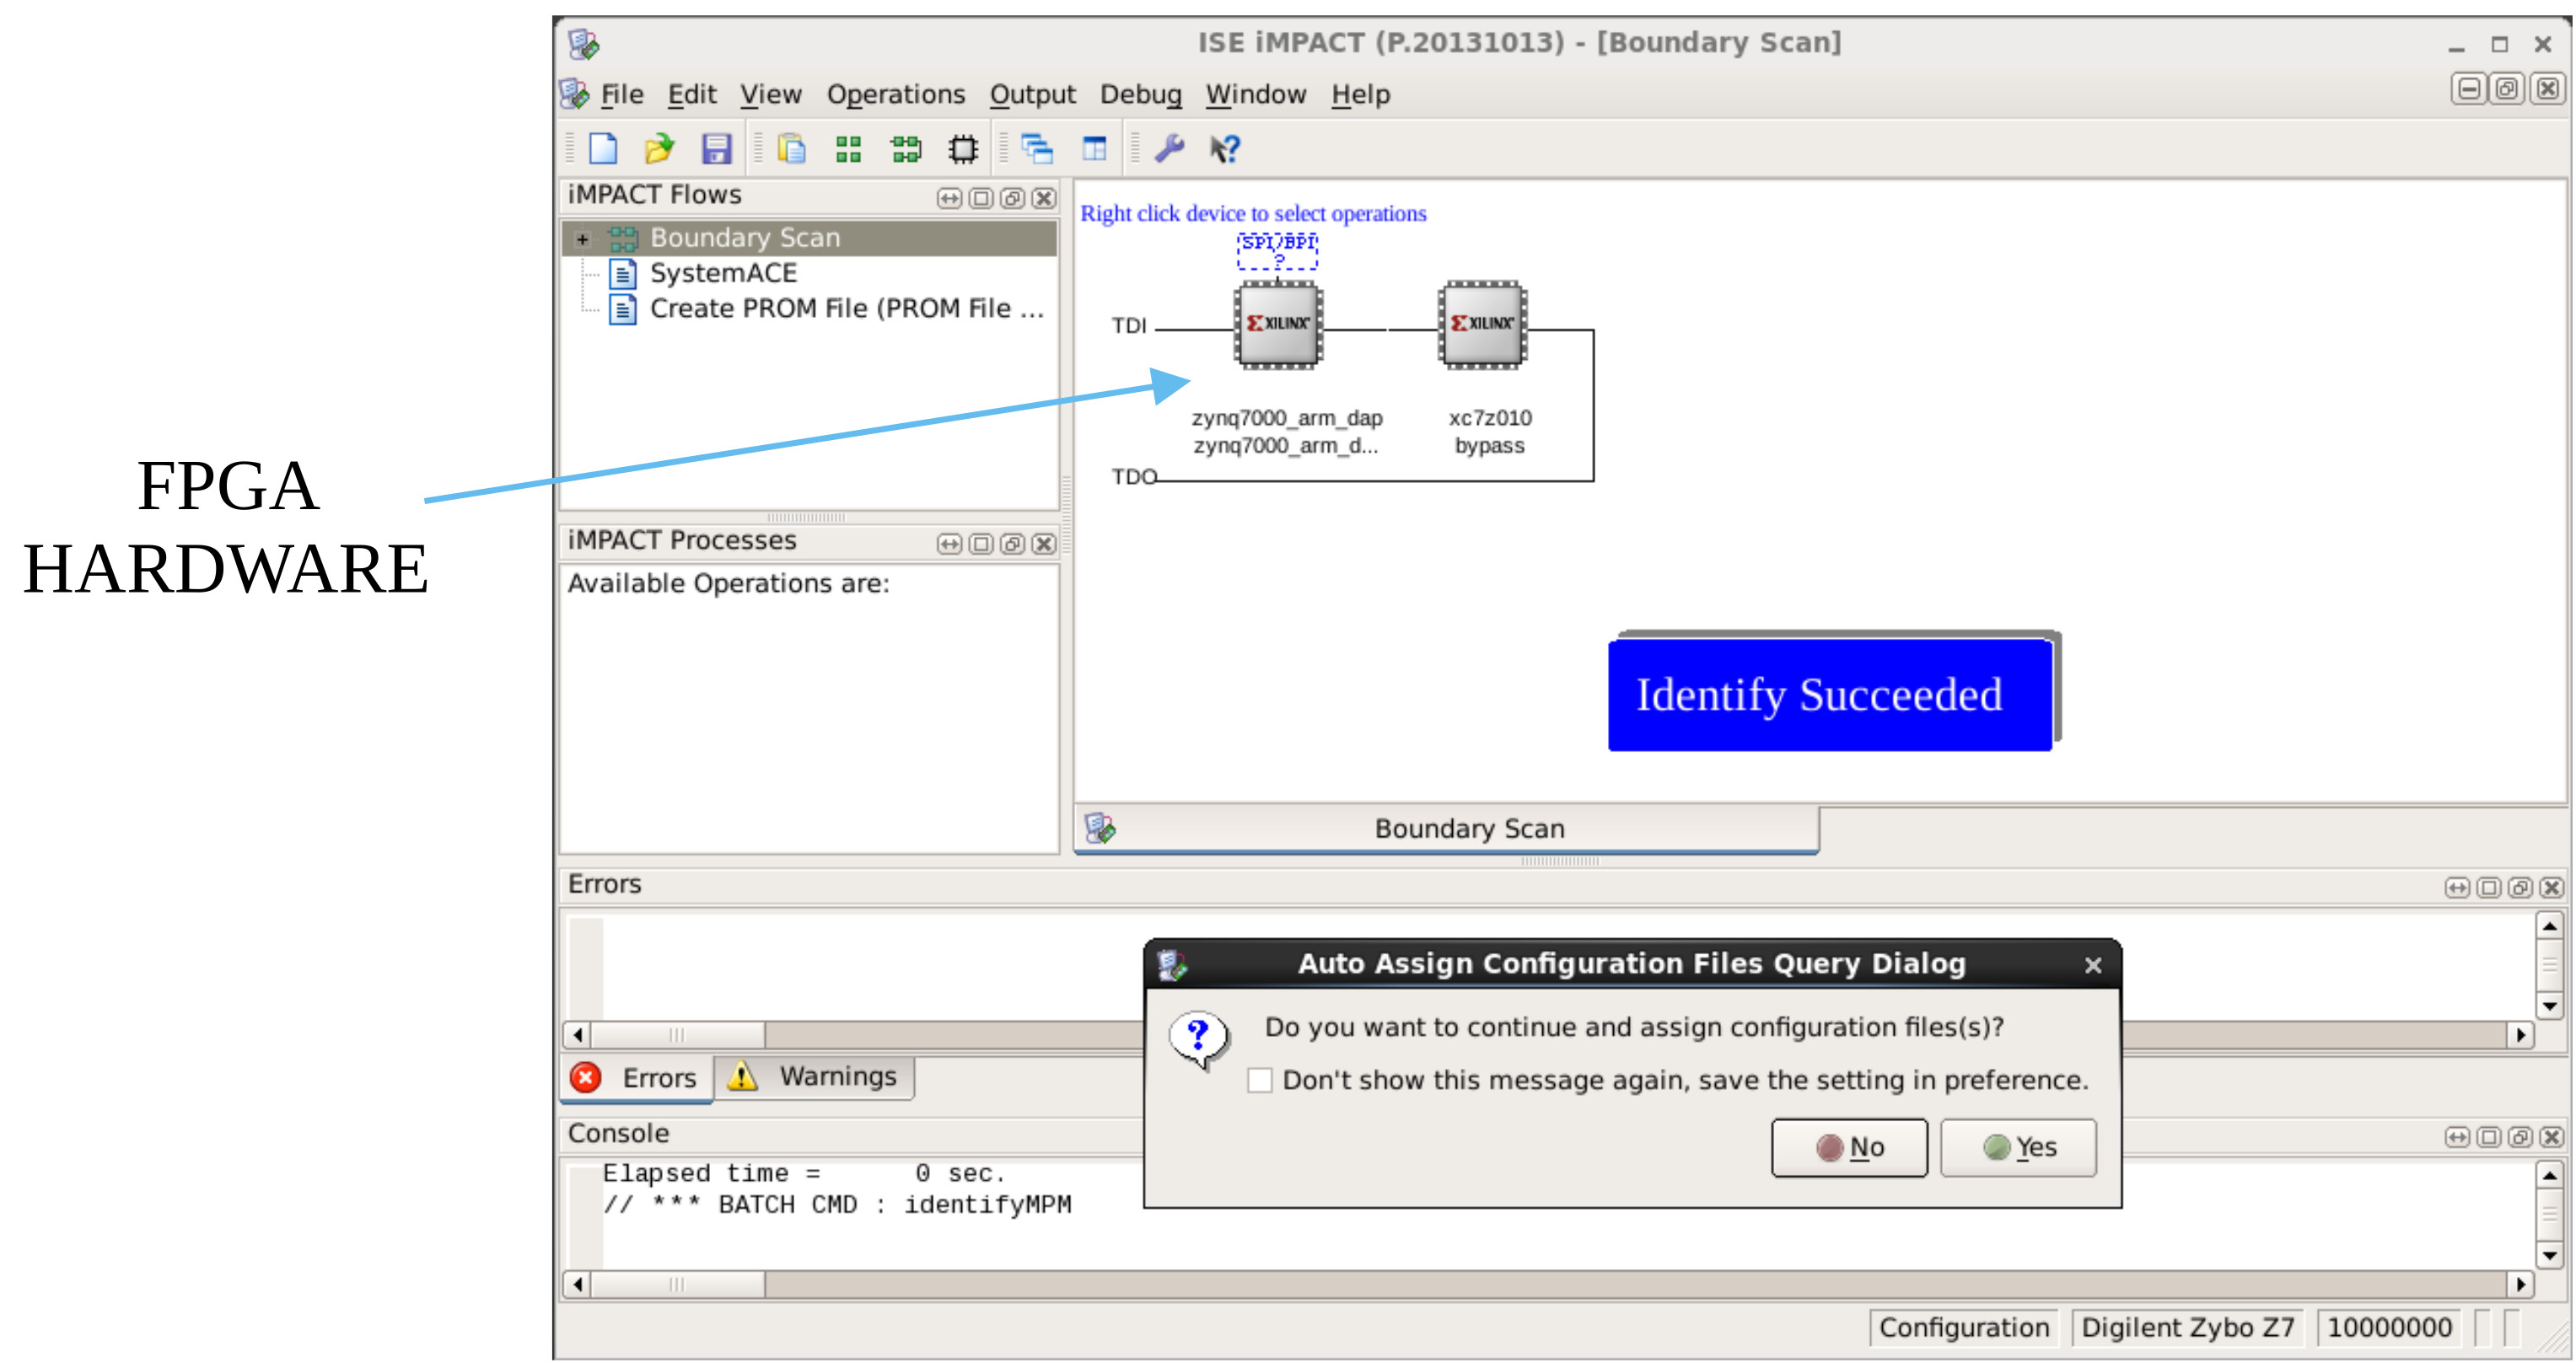Select the zynq7000_arm_dap Xilinx chip

point(1278,325)
